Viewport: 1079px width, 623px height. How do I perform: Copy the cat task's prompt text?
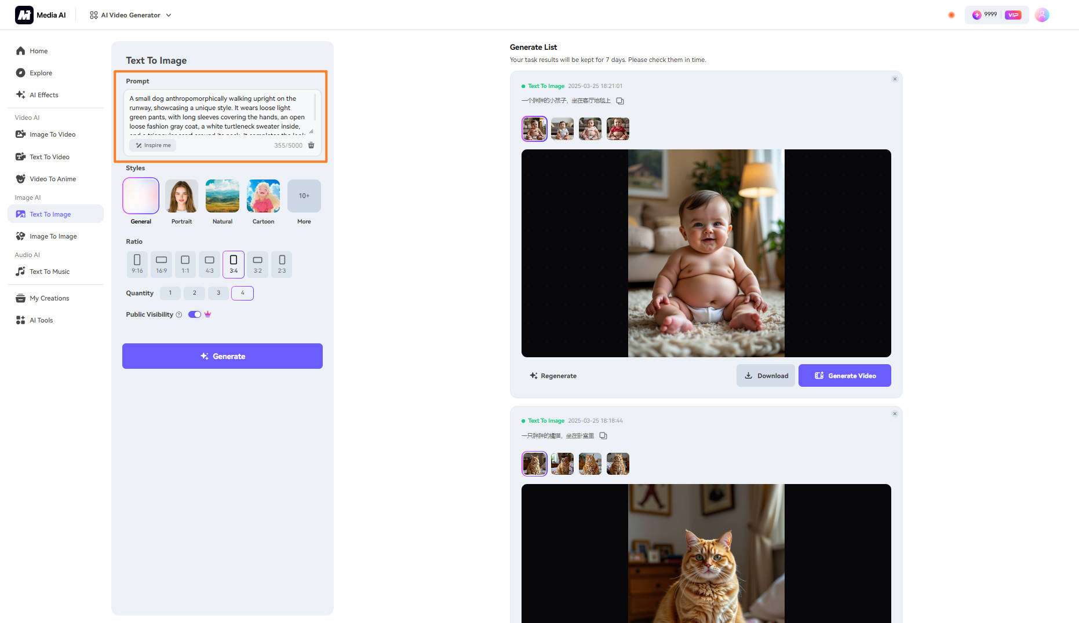tap(603, 436)
